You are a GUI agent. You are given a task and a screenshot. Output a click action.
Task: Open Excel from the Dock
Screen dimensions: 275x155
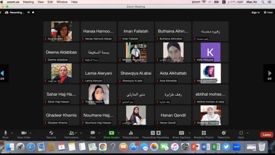(x=216, y=147)
